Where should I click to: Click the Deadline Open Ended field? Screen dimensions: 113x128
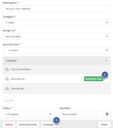pos(81,114)
